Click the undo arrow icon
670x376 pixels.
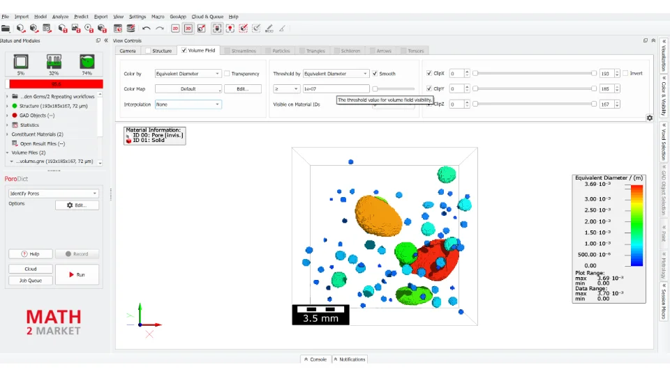click(147, 29)
